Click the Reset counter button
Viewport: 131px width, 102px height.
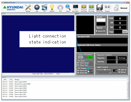click(125, 32)
